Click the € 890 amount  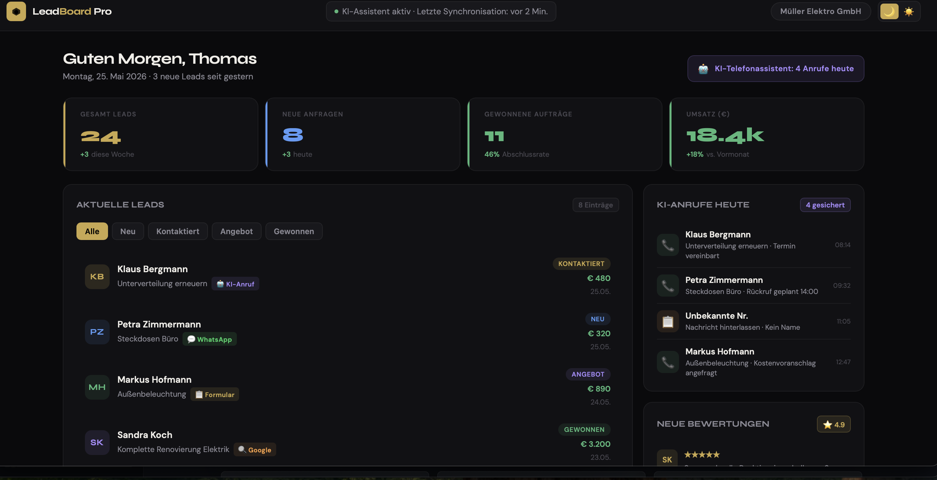tap(599, 389)
